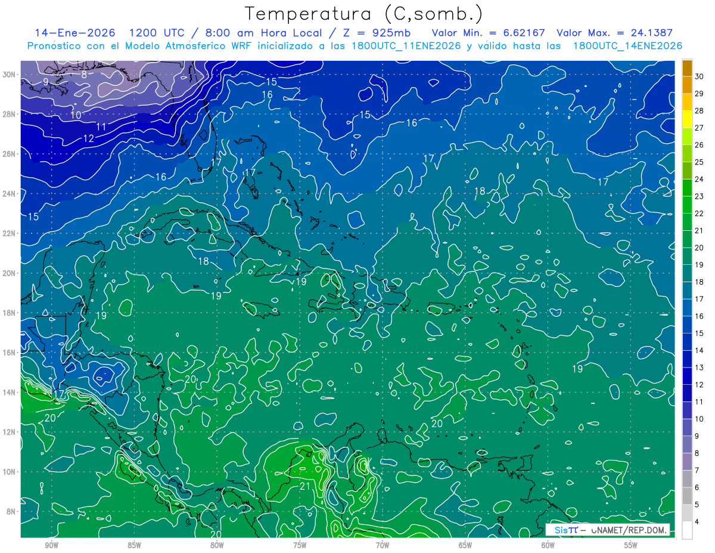Click contour label "10" on the map

tap(76, 115)
